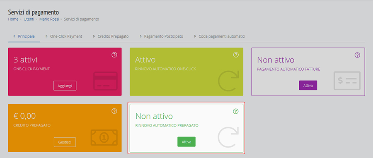Open help on the Credito Prepagato card
The image size is (373, 158).
[x=114, y=111]
